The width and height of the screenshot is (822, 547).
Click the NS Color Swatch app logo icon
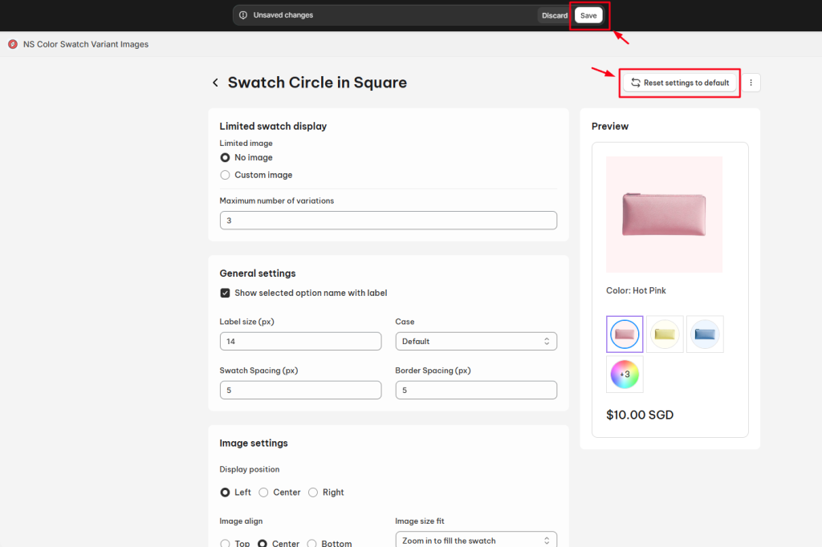[13, 45]
